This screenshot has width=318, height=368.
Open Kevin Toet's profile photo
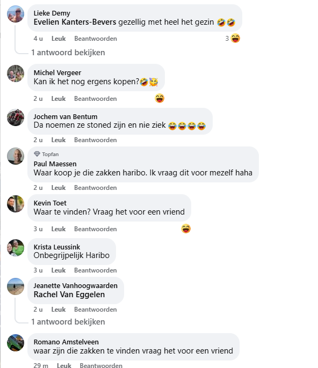coord(16,204)
